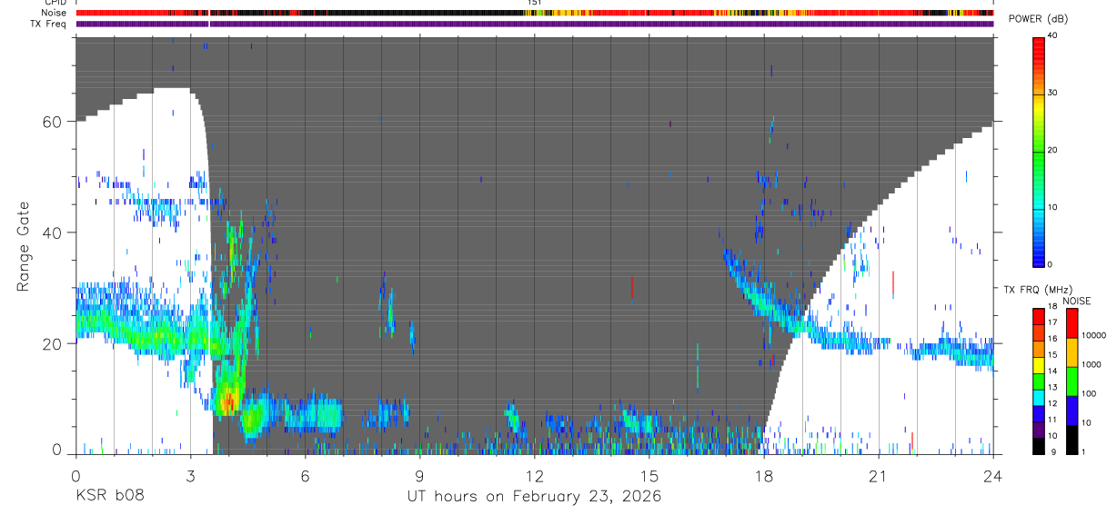The width and height of the screenshot is (1117, 515).
Task: Click the 1000 tick on NOISE scale
Action: point(1091,363)
